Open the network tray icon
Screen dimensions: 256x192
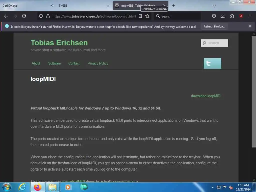point(218,187)
